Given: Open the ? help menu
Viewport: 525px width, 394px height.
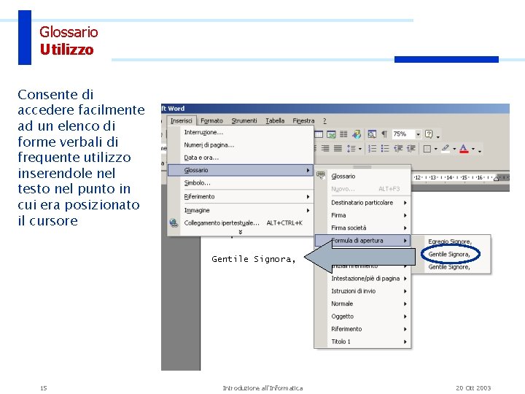Looking at the screenshot, I should [324, 120].
